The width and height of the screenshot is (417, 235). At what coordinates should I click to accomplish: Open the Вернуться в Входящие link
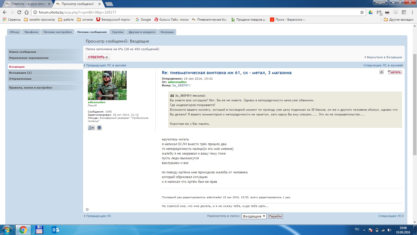pyautogui.click(x=384, y=57)
